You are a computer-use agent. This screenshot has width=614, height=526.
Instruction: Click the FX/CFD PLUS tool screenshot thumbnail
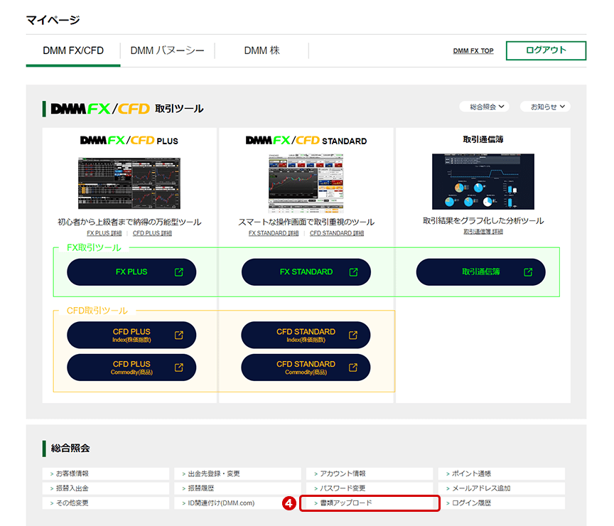pyautogui.click(x=129, y=183)
